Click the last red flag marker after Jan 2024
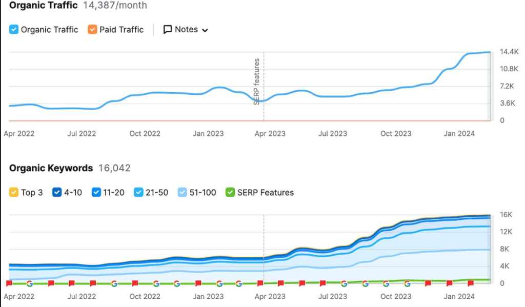 point(471,283)
